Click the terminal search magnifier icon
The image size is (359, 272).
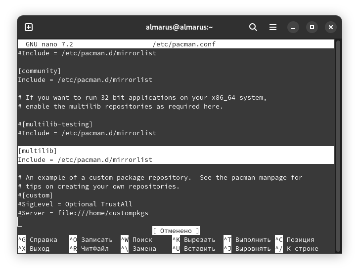point(253,27)
